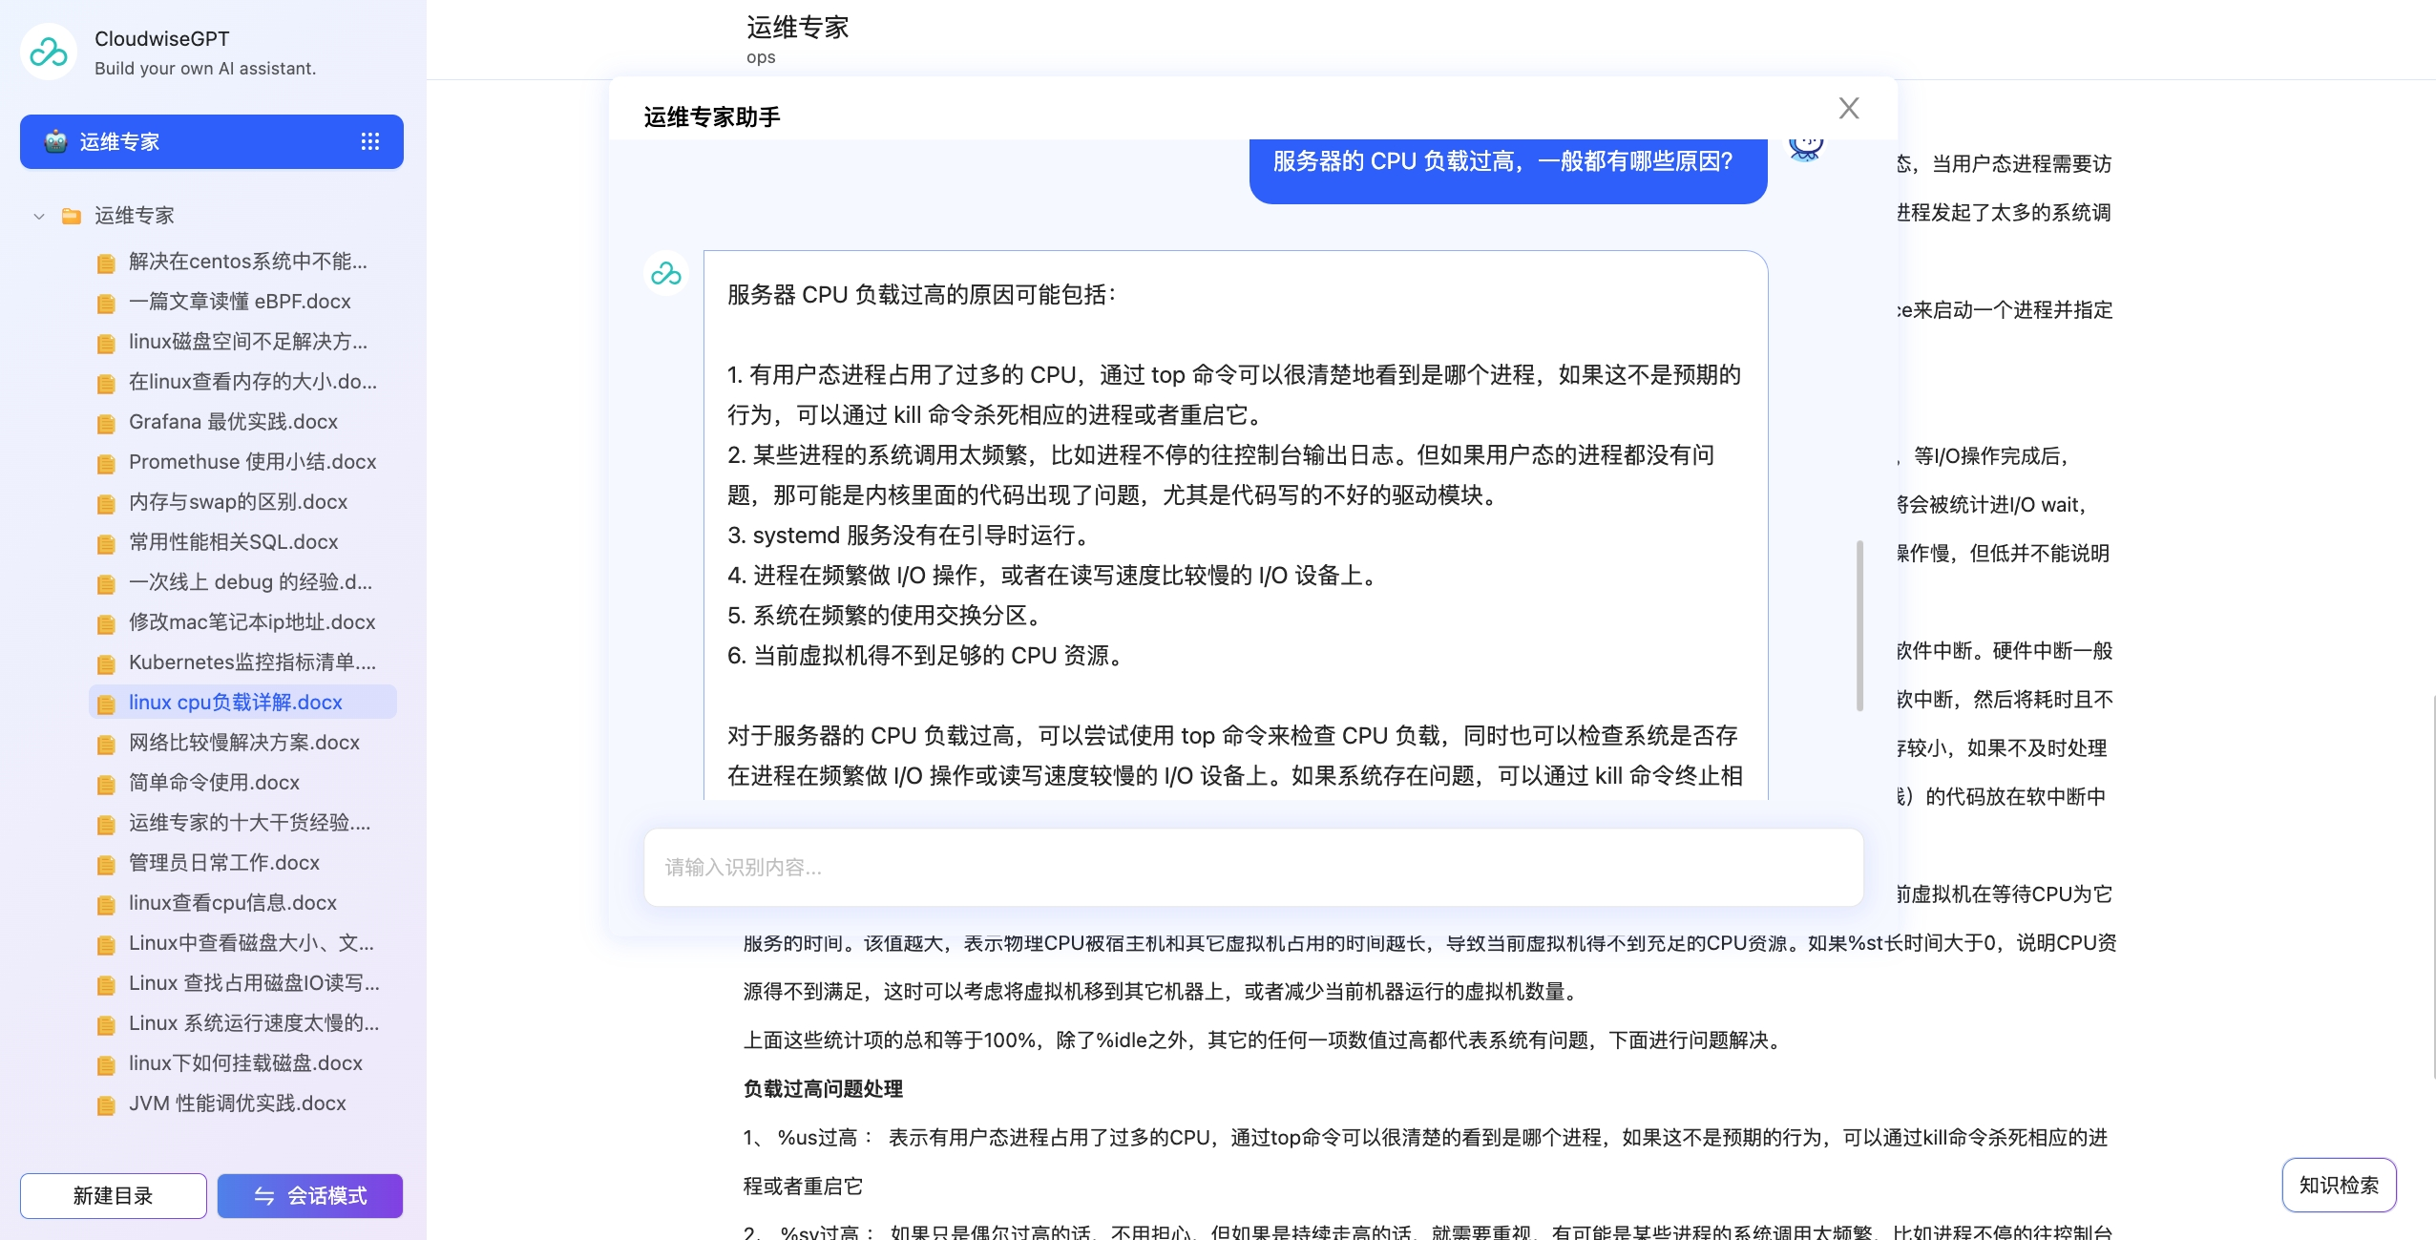Select 一次线上 debug 的经验 document
This screenshot has width=2436, height=1240.
(250, 582)
